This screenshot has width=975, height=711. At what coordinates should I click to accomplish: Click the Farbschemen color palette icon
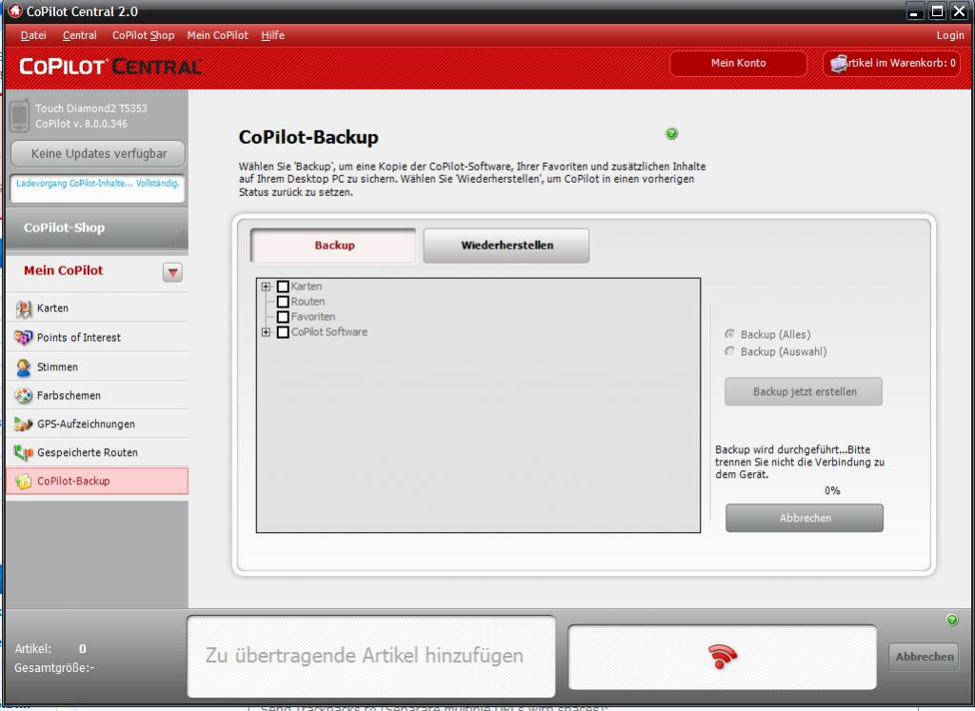pyautogui.click(x=24, y=395)
